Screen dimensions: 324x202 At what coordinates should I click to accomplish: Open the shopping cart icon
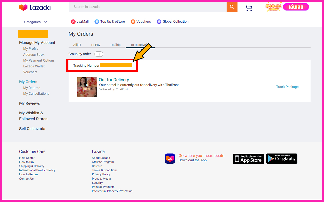[x=248, y=8]
